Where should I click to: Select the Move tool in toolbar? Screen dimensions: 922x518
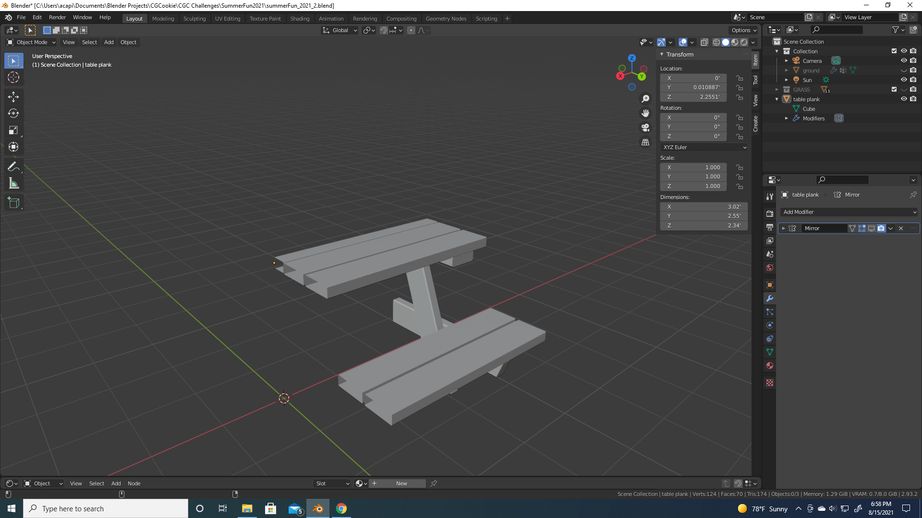tap(13, 97)
